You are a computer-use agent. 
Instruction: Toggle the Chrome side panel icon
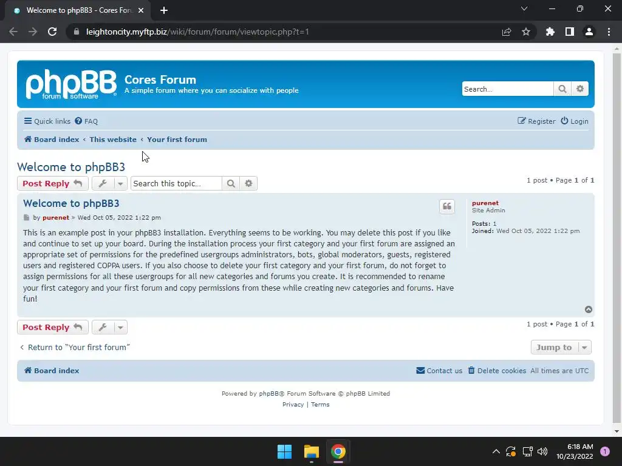(x=570, y=32)
